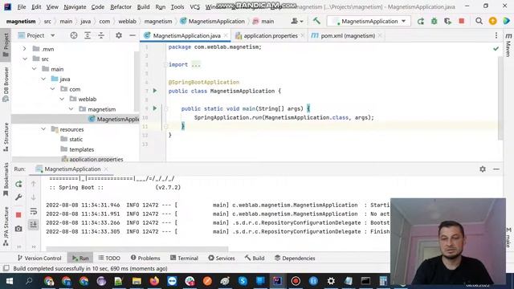This screenshot has height=289, width=514.
Task: Click weblab in the breadcrumb path
Action: pos(127,22)
